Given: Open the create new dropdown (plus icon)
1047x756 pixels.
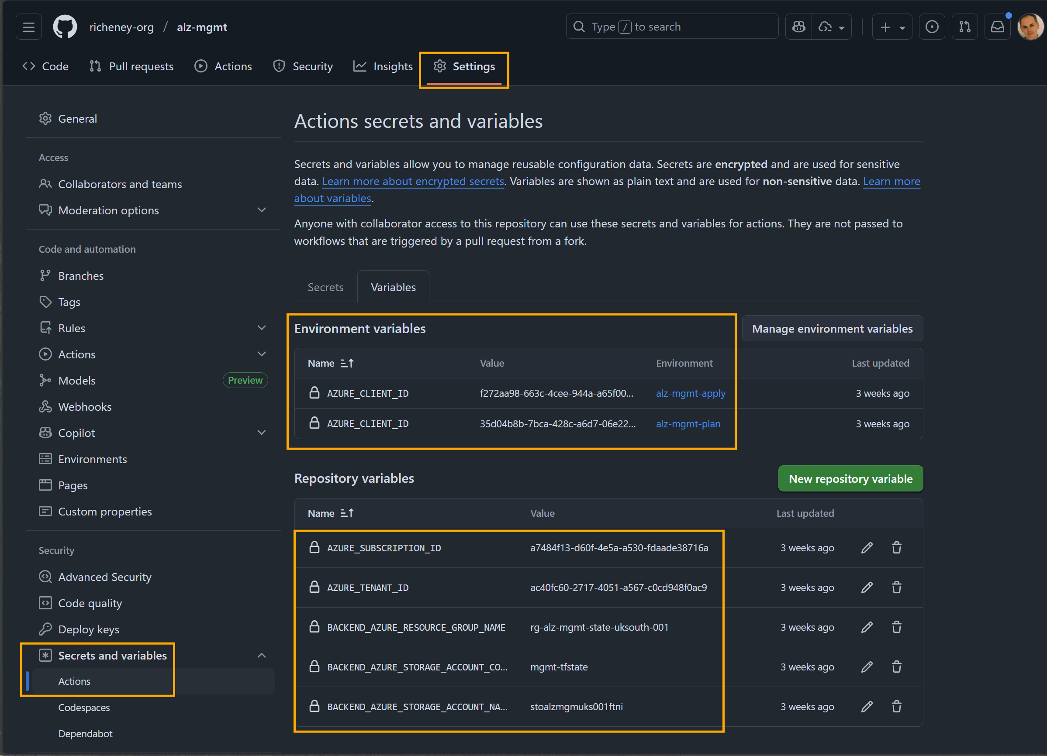Looking at the screenshot, I should point(892,26).
